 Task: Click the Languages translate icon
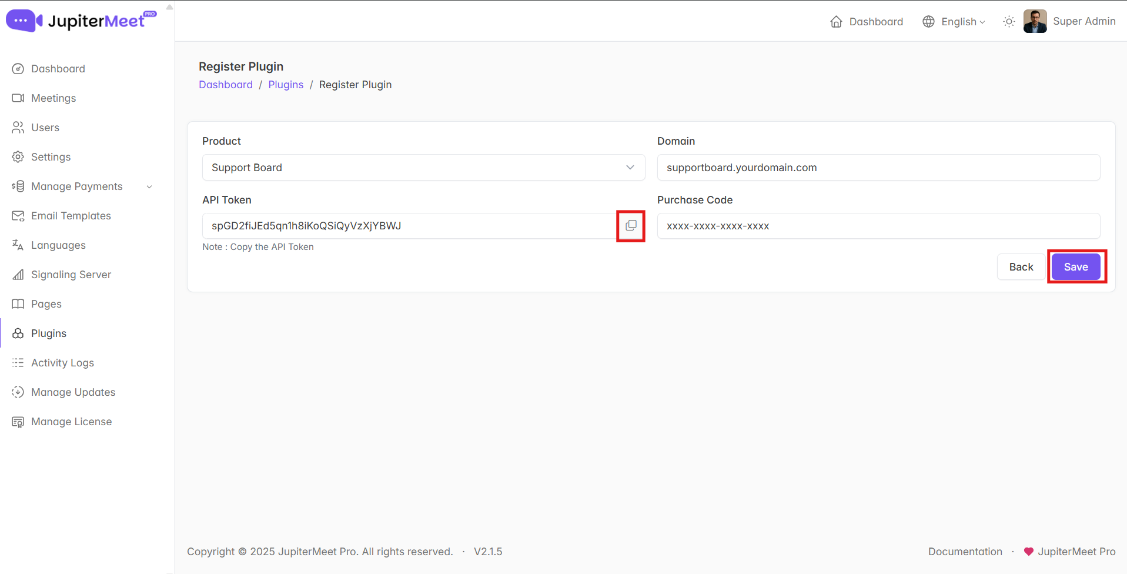tap(18, 245)
